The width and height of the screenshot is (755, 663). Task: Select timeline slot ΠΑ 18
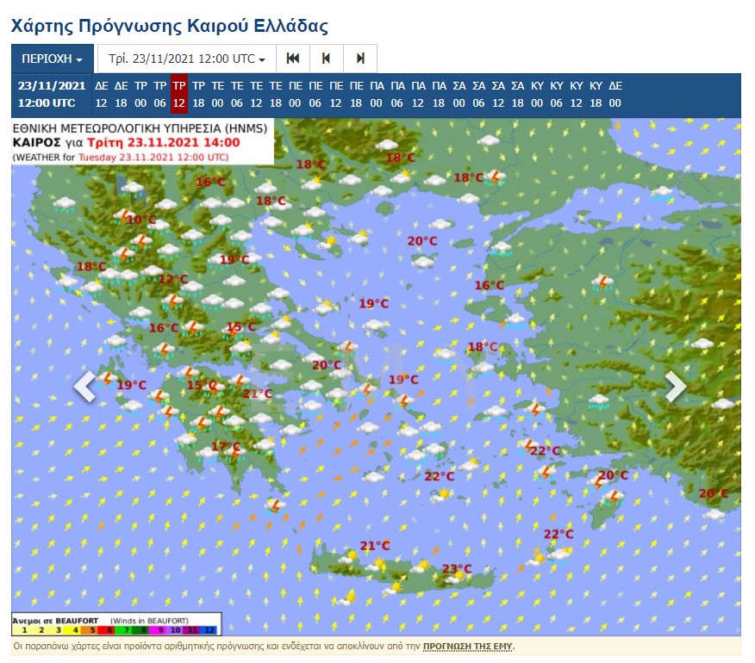click(439, 95)
